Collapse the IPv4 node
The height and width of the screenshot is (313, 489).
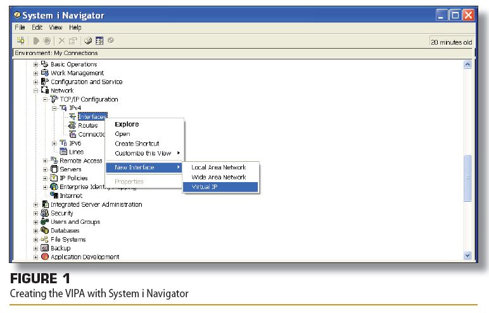point(54,108)
